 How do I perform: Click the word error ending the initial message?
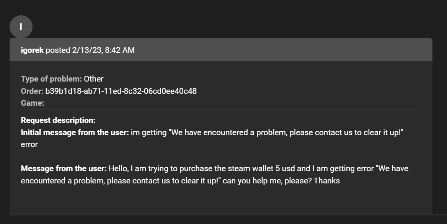pos(29,145)
